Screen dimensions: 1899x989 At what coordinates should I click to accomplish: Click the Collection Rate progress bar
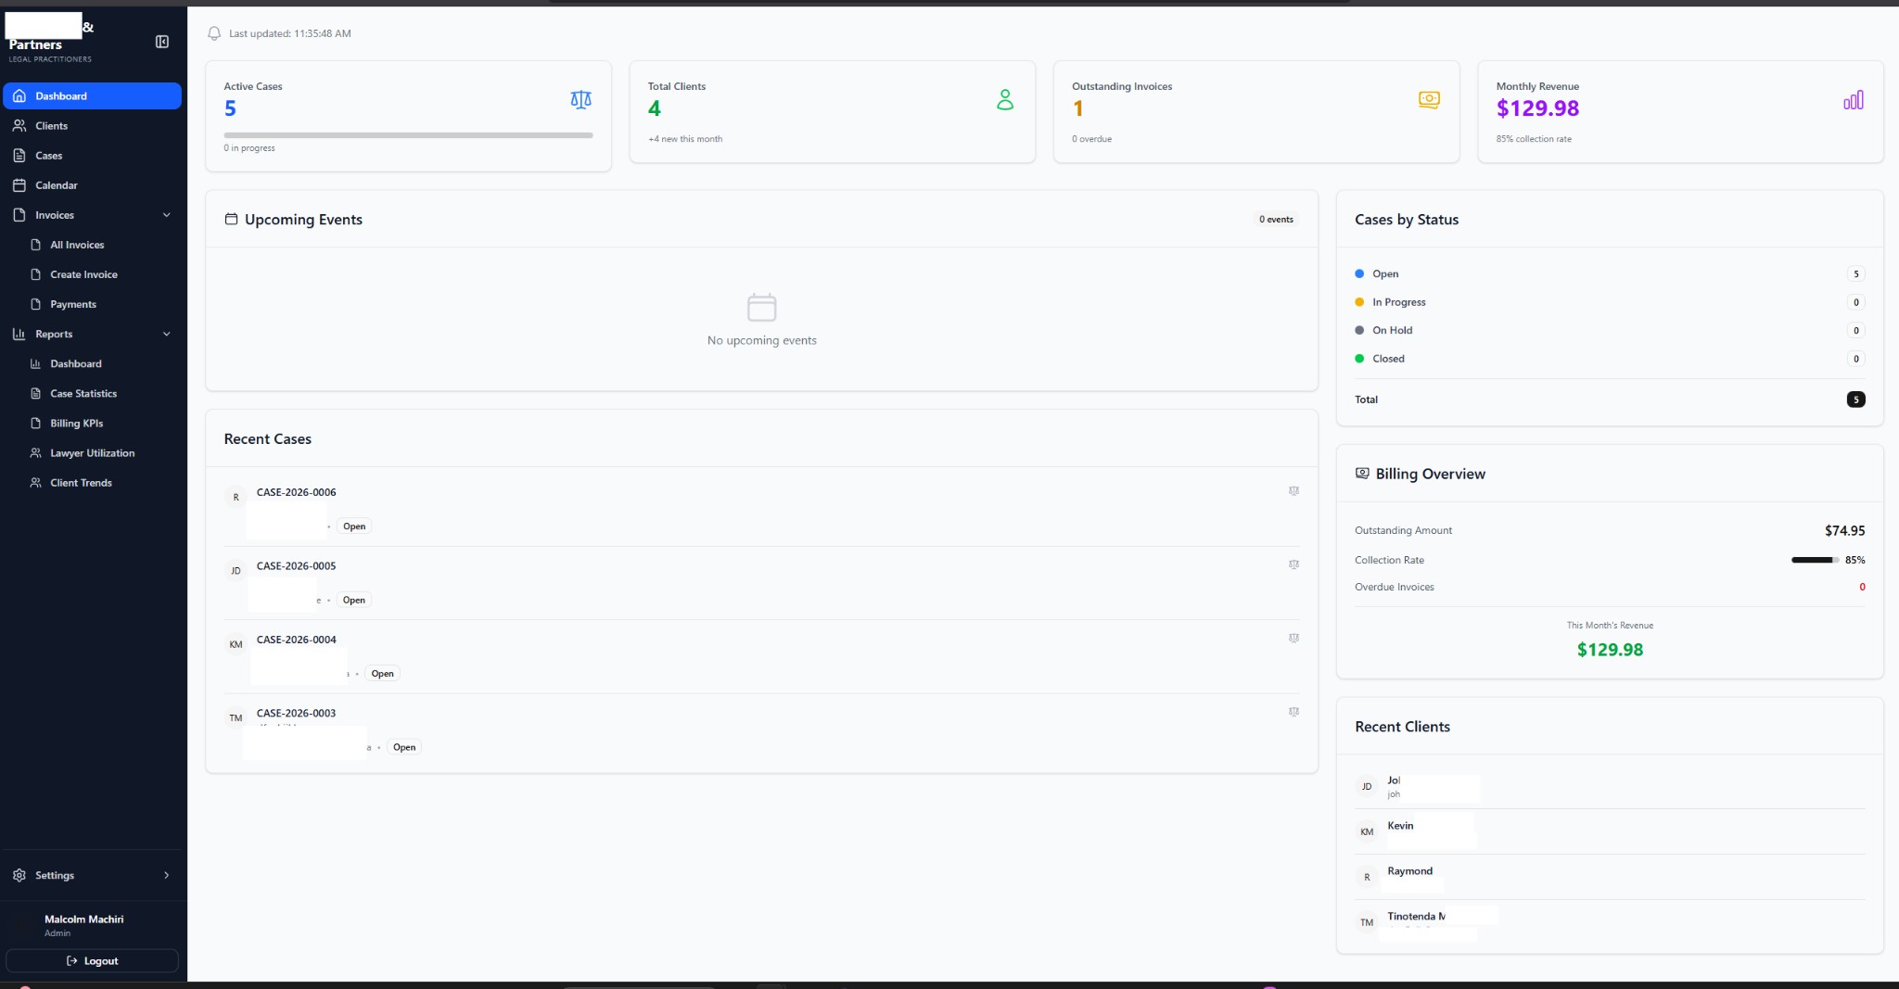1814,560
